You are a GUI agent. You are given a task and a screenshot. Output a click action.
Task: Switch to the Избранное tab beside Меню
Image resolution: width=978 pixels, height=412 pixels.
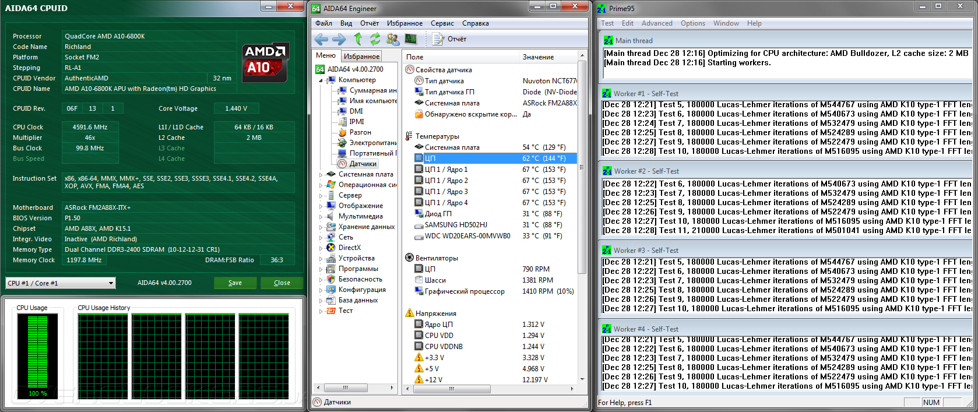tap(361, 56)
